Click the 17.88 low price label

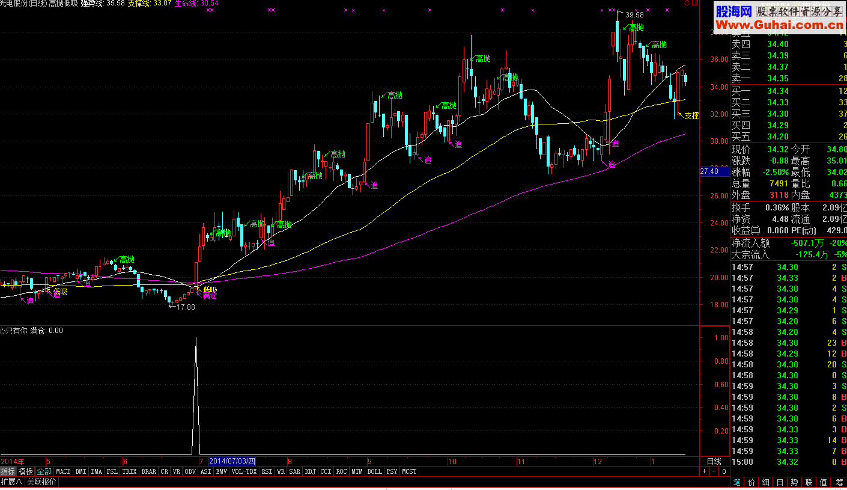(x=186, y=307)
